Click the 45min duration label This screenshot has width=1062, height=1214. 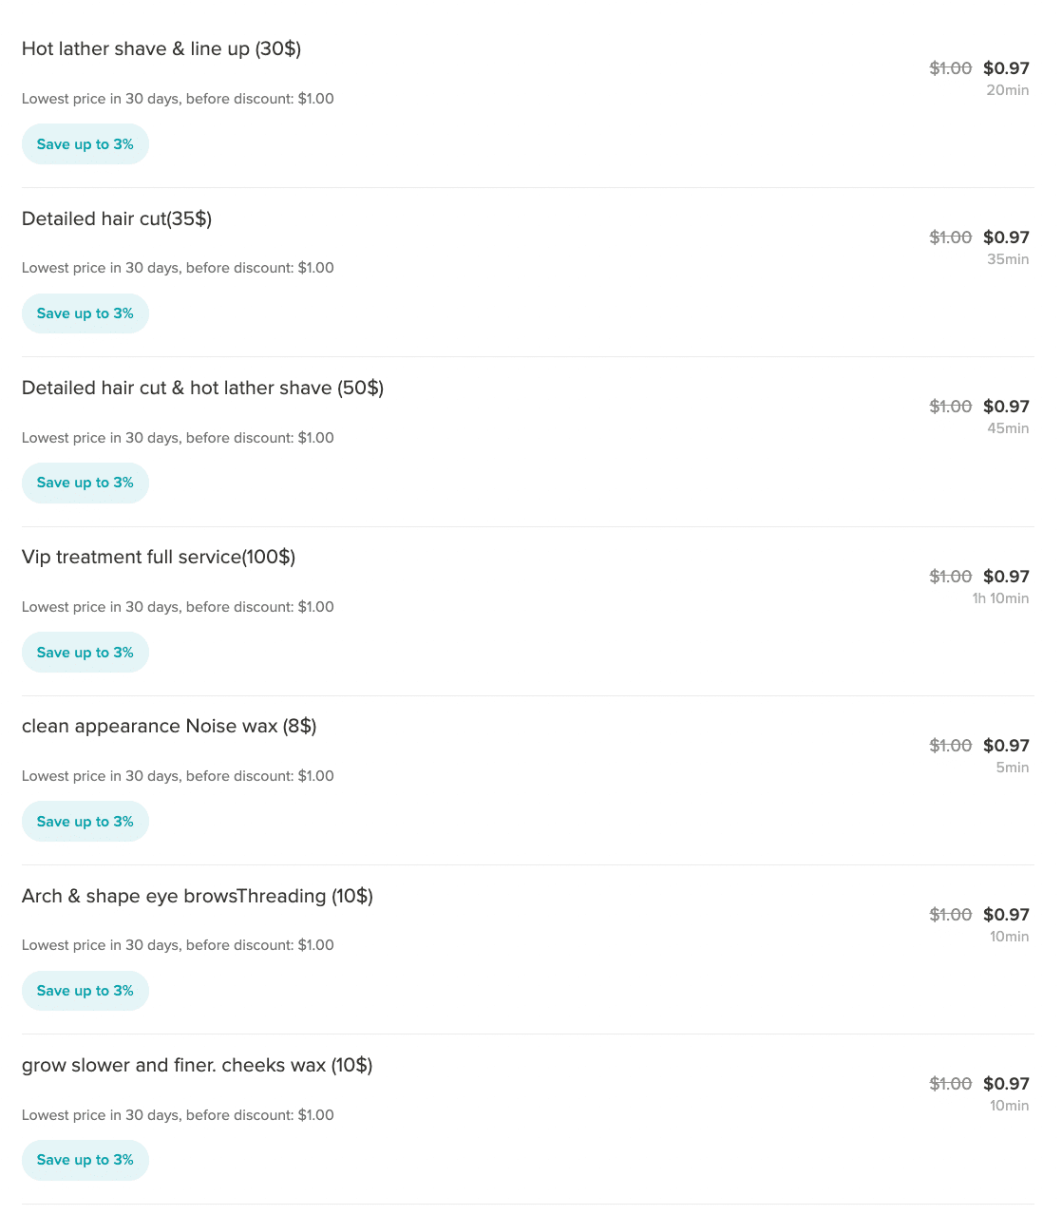click(x=1008, y=428)
